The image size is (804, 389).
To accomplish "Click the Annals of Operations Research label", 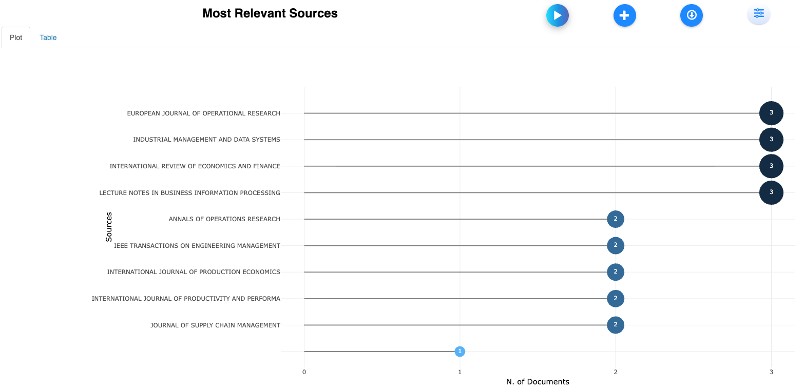I will [x=224, y=219].
